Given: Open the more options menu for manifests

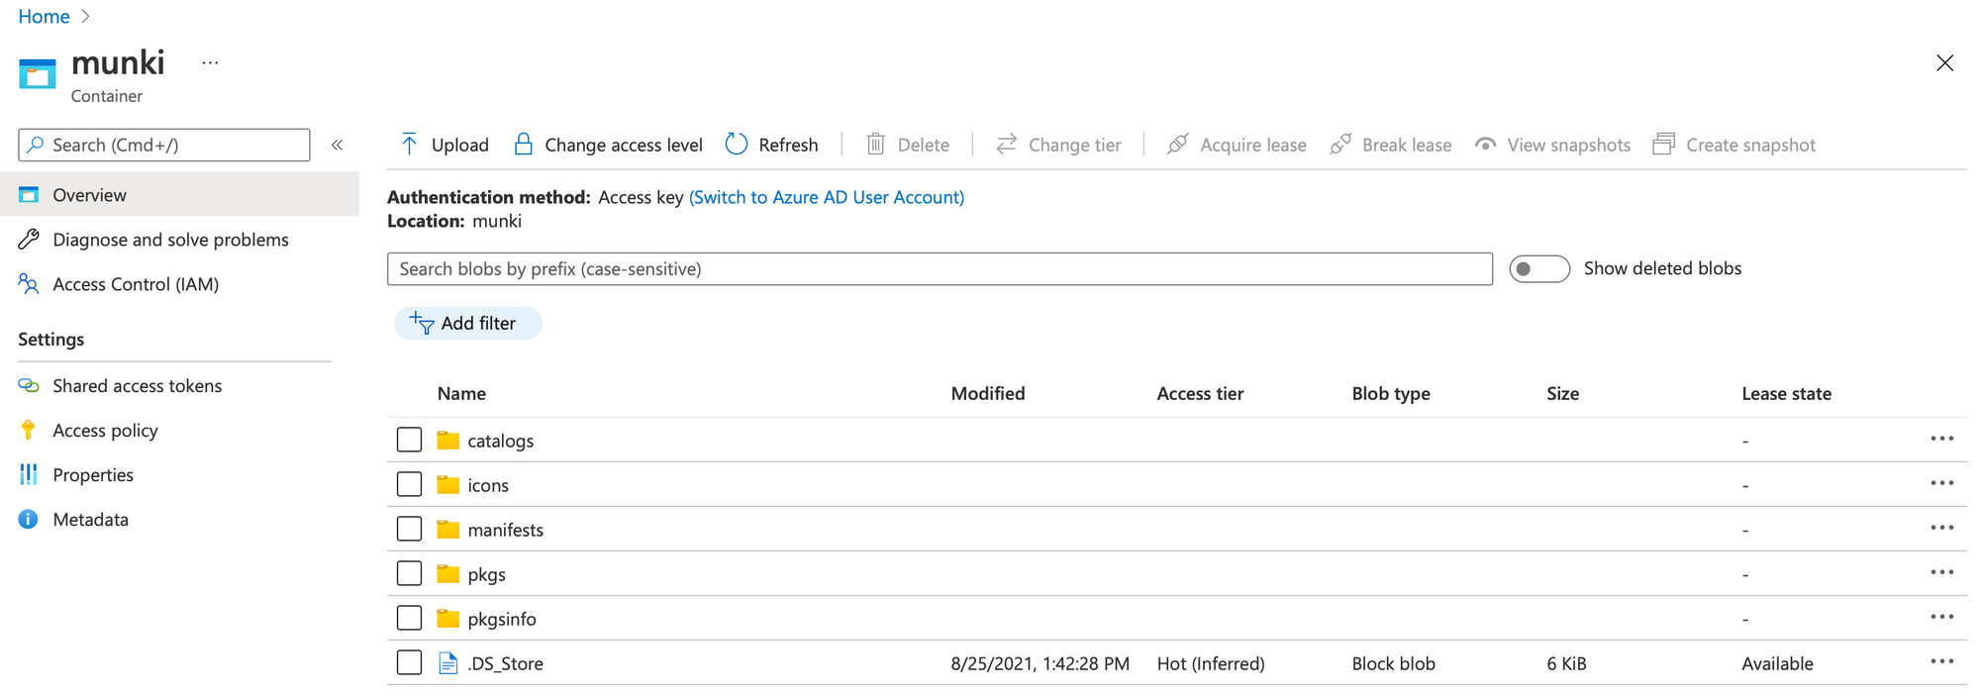Looking at the screenshot, I should pyautogui.click(x=1941, y=528).
